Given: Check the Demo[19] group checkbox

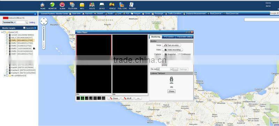Looking at the screenshot, I should click(5, 32).
